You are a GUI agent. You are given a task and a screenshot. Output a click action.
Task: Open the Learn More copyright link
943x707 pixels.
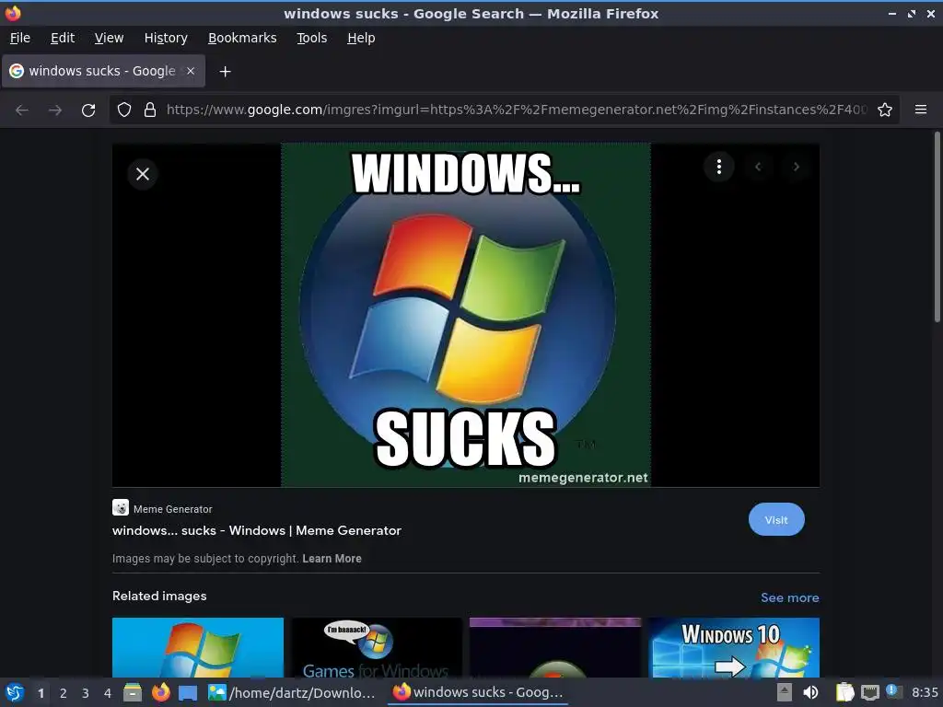point(332,559)
